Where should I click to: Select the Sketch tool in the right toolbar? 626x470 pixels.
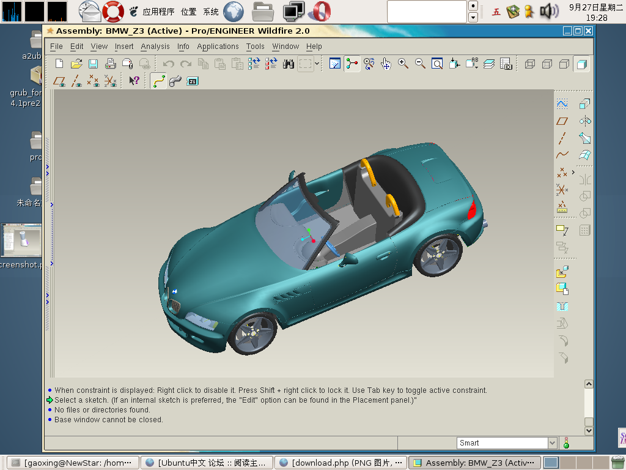click(x=562, y=104)
